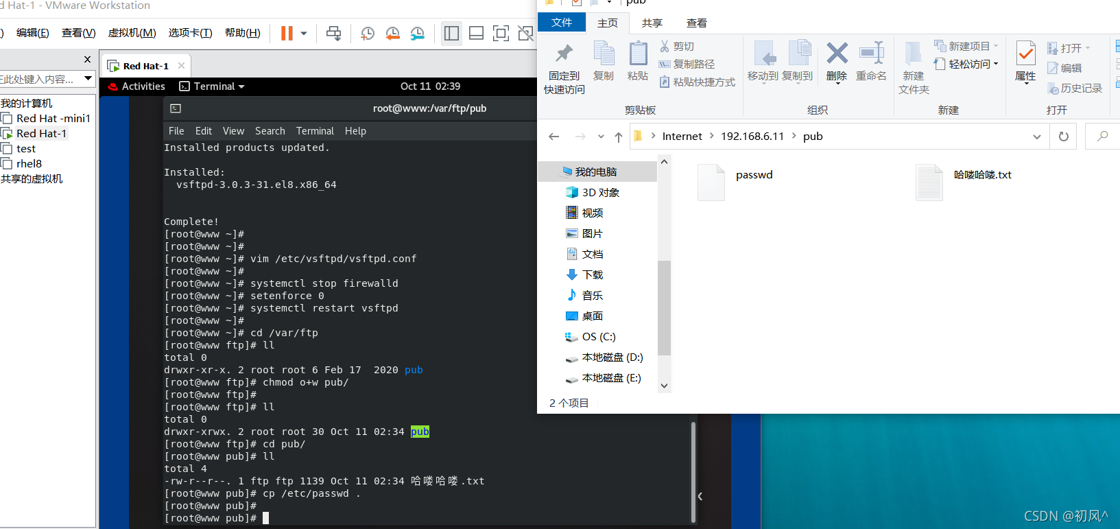Switch to the 共享 ribbon tab
The width and height of the screenshot is (1120, 529).
(x=652, y=23)
